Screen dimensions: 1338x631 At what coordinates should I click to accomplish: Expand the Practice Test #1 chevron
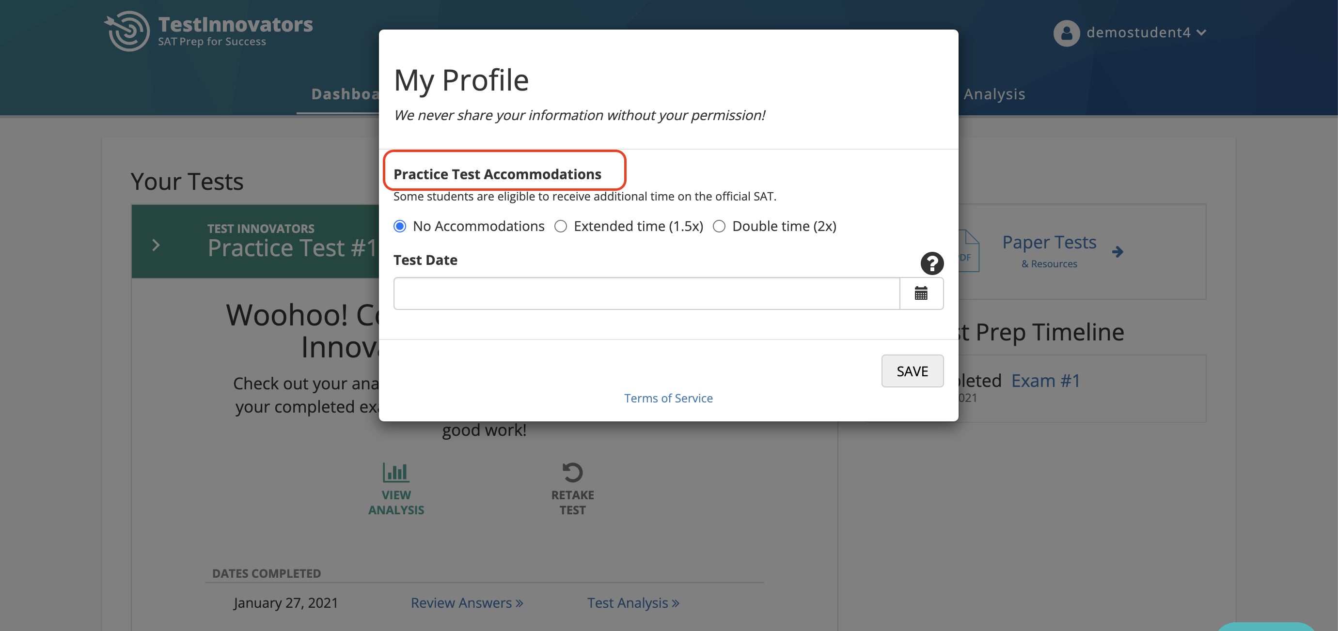coord(156,246)
